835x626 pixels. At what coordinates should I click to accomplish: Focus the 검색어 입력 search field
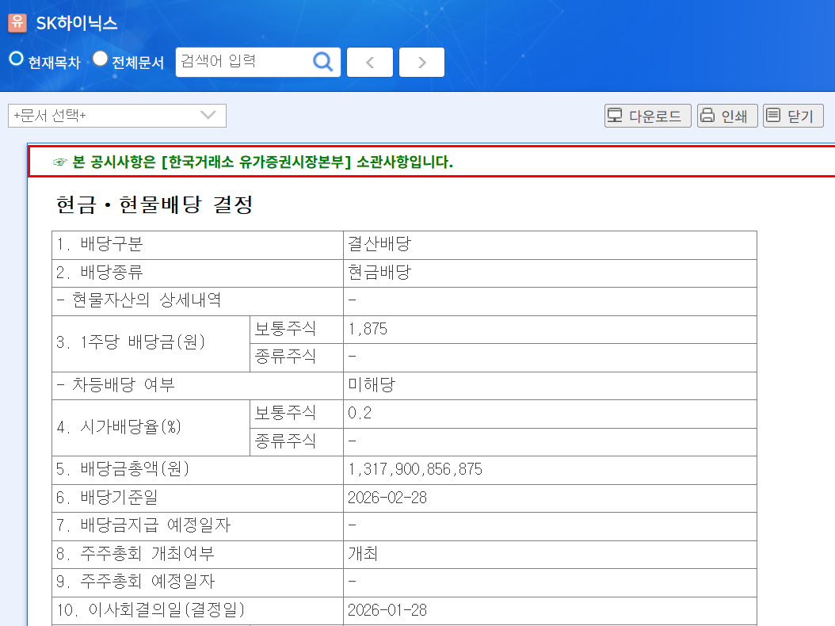pyautogui.click(x=244, y=62)
